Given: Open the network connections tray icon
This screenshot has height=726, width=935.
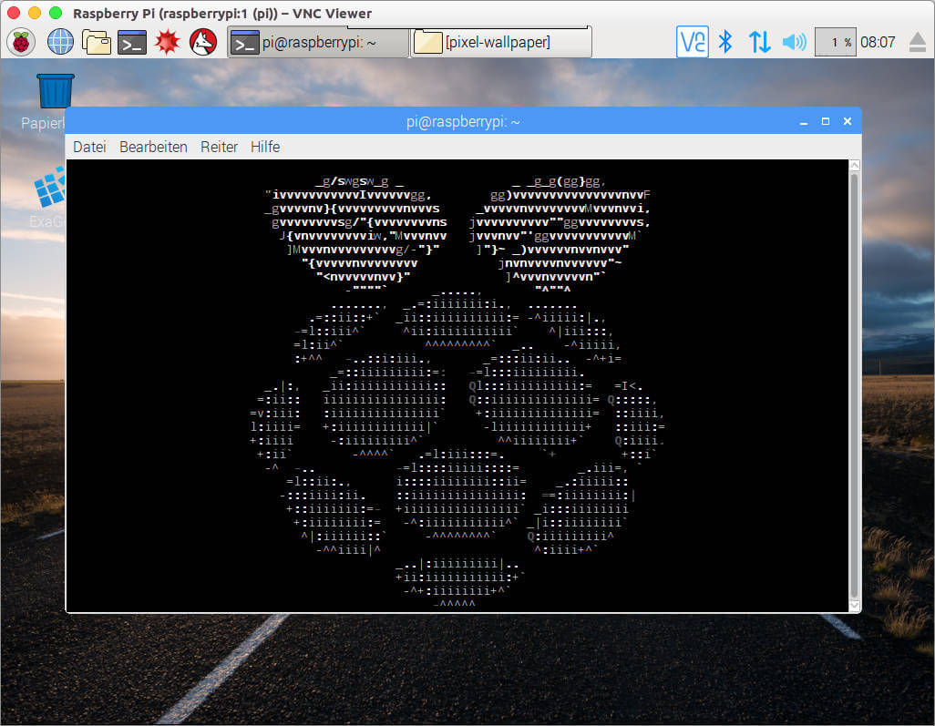Looking at the screenshot, I should 759,42.
